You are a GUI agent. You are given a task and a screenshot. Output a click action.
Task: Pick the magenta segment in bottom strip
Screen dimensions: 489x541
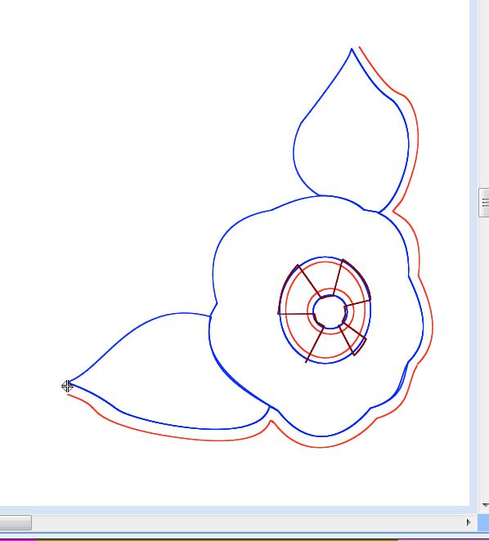17,539
